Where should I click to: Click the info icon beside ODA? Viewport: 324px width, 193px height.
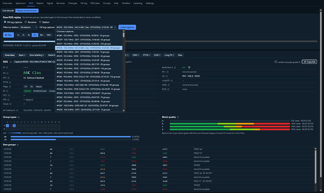[169, 85]
